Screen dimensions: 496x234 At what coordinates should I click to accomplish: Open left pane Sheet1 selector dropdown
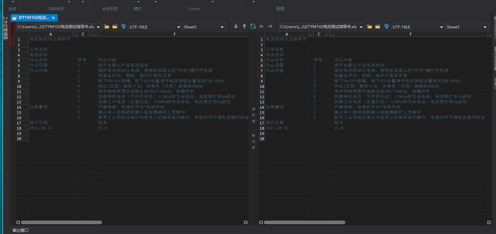[223, 27]
